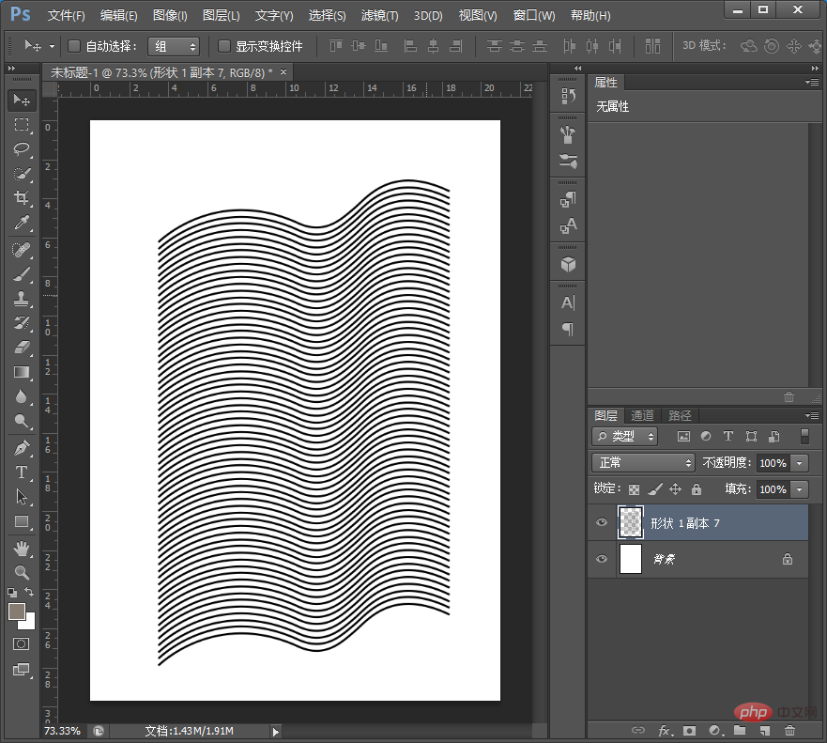Image resolution: width=827 pixels, height=743 pixels.
Task: Select the Quick Selection tool
Action: (x=22, y=174)
